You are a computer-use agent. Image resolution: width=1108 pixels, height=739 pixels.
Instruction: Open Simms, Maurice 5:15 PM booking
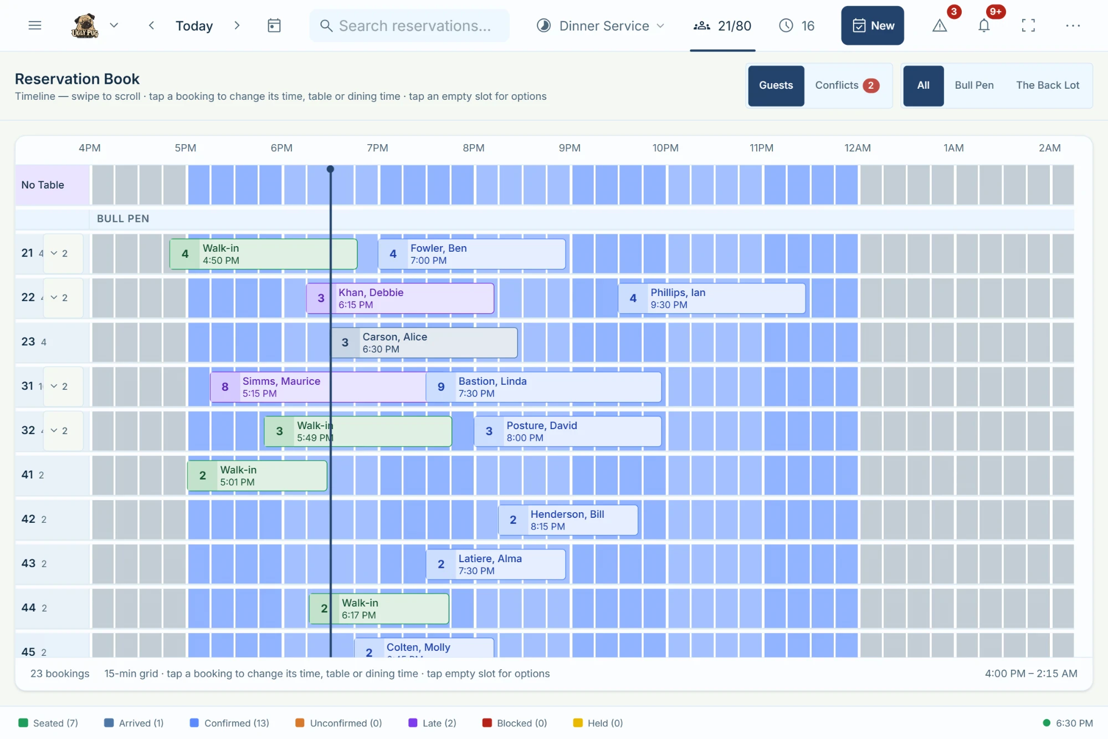(x=318, y=387)
